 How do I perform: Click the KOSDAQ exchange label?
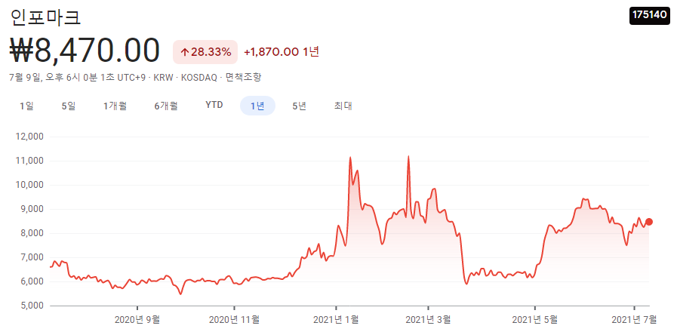point(199,77)
